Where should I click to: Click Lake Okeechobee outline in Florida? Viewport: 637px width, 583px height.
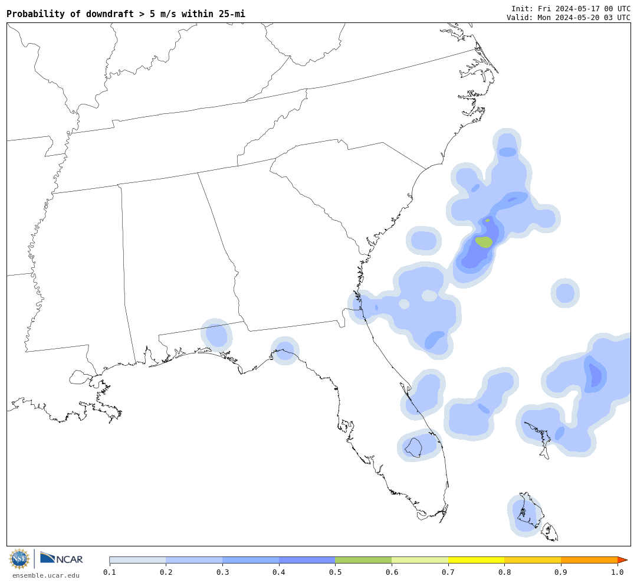click(x=413, y=448)
